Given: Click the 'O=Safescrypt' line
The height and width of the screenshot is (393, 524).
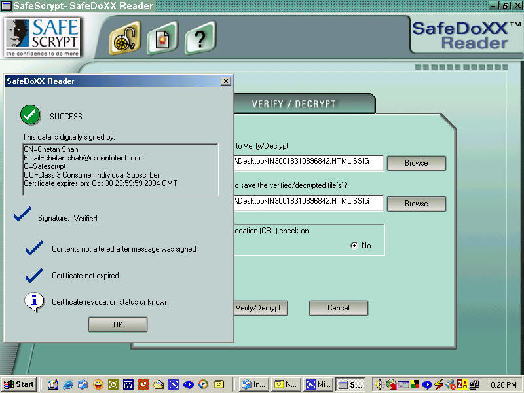Looking at the screenshot, I should [45, 166].
